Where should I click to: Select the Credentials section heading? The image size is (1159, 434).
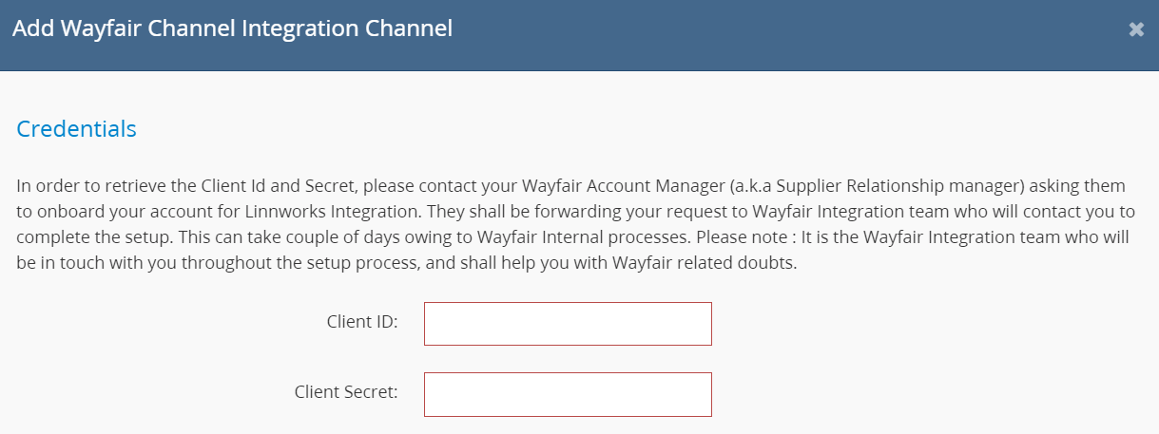click(77, 129)
